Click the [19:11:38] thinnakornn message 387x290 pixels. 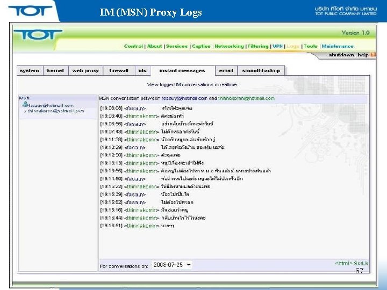tap(157, 140)
